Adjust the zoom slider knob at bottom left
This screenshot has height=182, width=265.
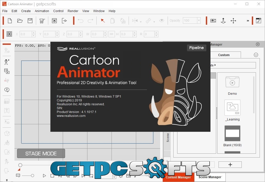pos(33,176)
